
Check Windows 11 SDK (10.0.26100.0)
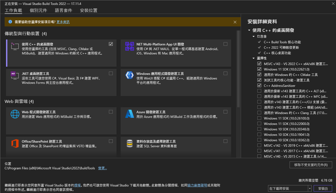pos(259,118)
